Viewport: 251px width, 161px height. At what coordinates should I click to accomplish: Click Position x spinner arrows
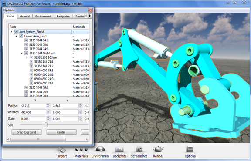pyautogui.click(x=48, y=106)
